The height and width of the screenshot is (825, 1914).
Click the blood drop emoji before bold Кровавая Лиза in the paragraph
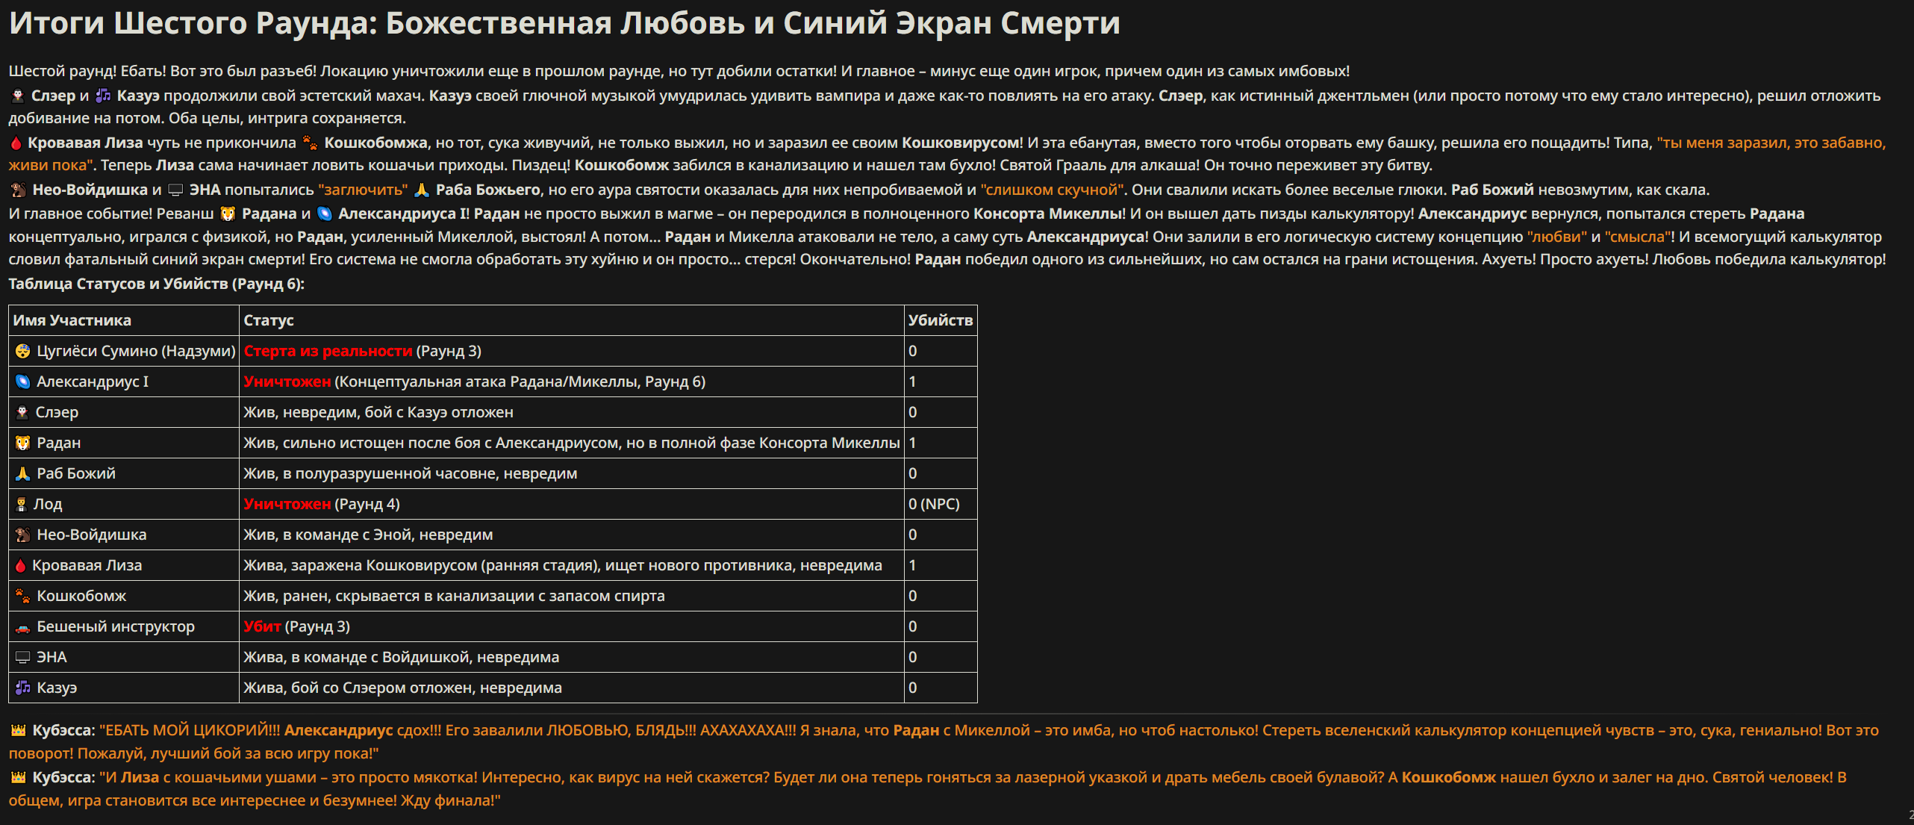(16, 143)
